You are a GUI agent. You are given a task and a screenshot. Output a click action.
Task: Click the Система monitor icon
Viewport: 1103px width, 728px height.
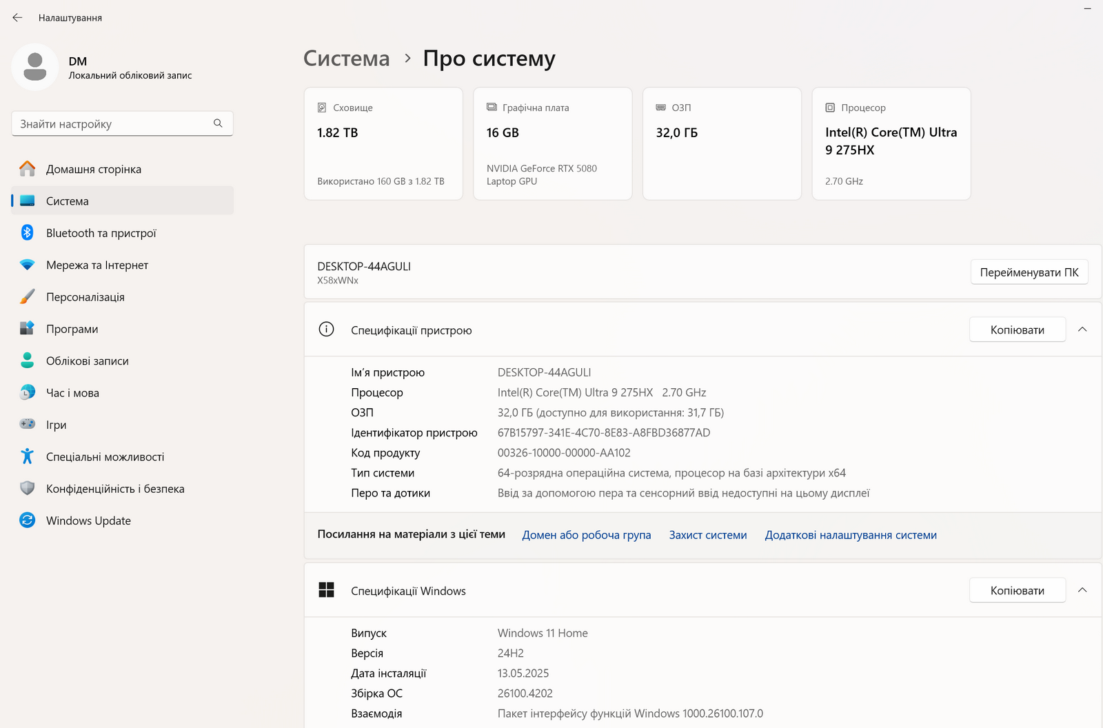pos(28,201)
